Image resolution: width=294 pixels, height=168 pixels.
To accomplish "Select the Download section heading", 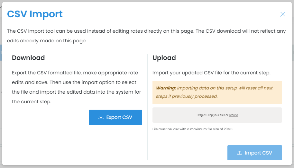I will pos(28,58).
